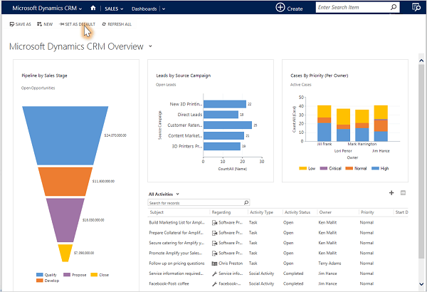Click search icon in records search box
Viewport: 427px width, 292px height.
(246, 203)
